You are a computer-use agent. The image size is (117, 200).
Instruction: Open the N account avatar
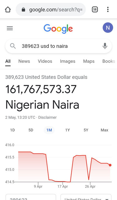tap(108, 27)
